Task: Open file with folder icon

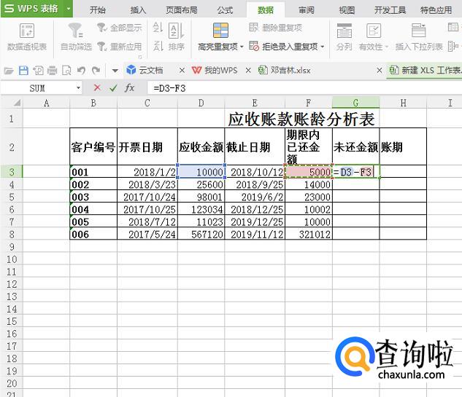Action: click(9, 71)
